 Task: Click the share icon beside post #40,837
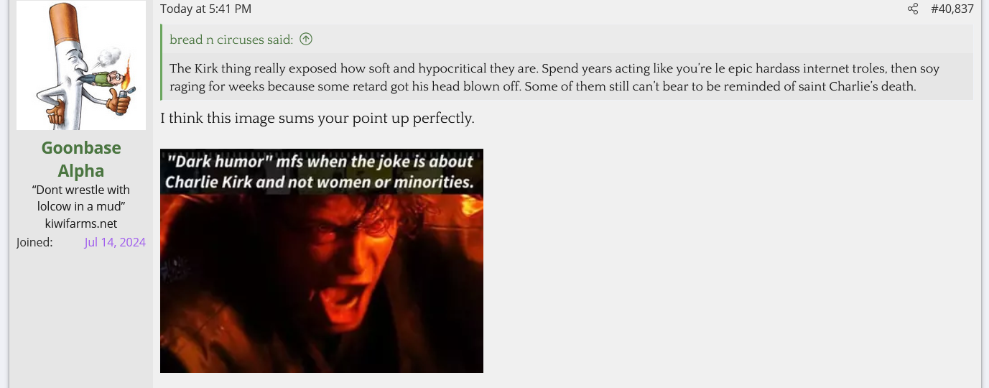(913, 9)
